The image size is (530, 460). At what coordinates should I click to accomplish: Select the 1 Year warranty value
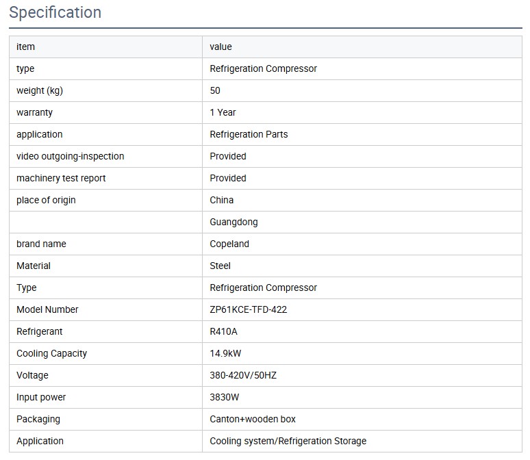223,112
